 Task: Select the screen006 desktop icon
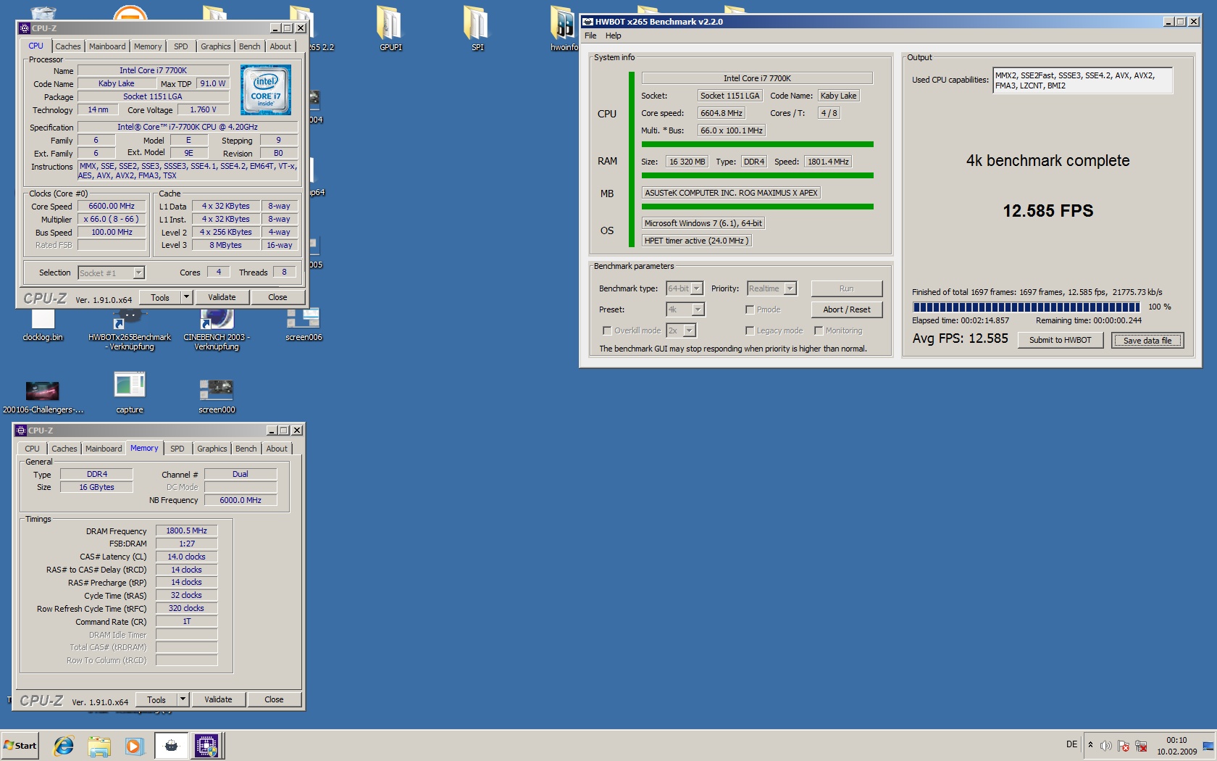click(304, 324)
